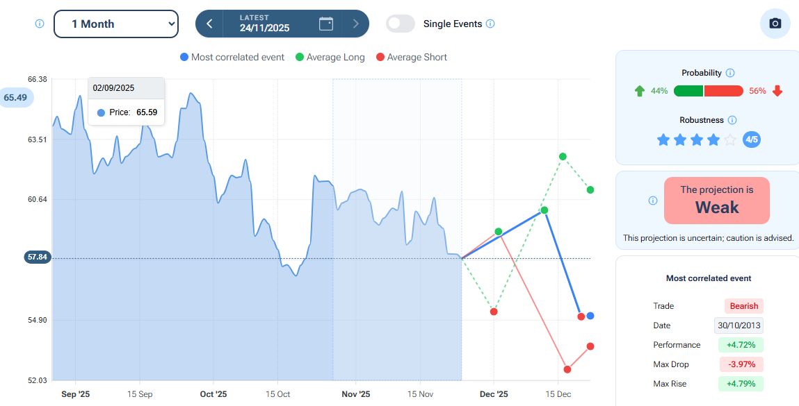Viewport: 799px width, 406px height.
Task: Click info icon beside 1 Month dropdown
Action: tap(40, 24)
